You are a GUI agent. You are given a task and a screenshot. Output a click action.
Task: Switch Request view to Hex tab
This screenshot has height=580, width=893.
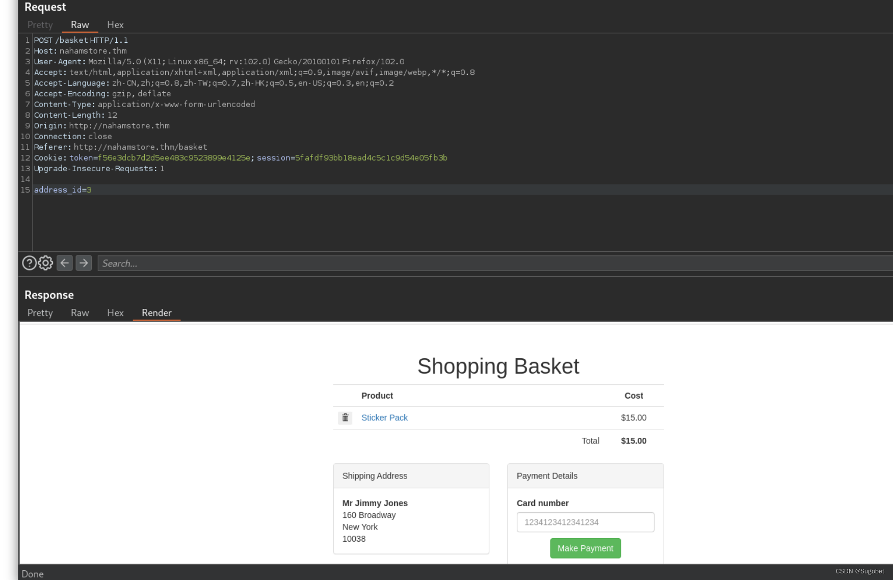pos(115,24)
